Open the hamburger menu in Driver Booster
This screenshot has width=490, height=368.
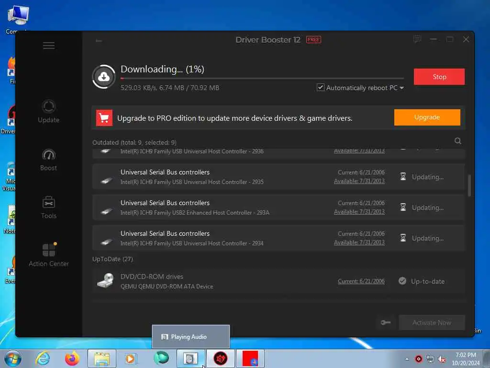[49, 46]
